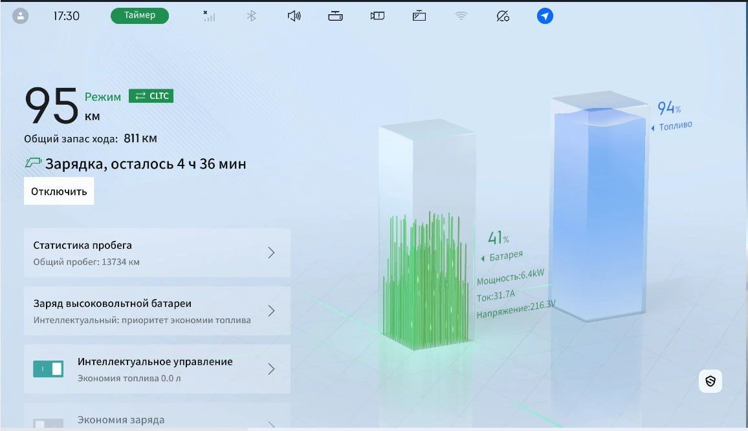This screenshot has height=431, width=748.
Task: Tap the 94% Топливо label
Action: pyautogui.click(x=672, y=116)
